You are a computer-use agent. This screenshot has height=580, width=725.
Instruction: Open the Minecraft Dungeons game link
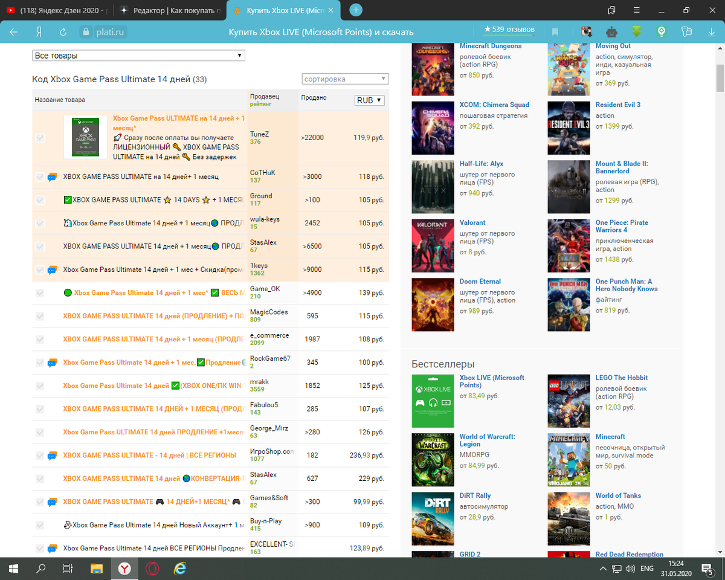coord(491,46)
